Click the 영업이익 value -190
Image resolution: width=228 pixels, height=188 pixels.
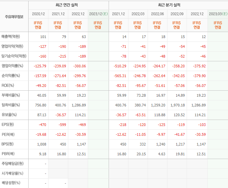click(x=62, y=46)
